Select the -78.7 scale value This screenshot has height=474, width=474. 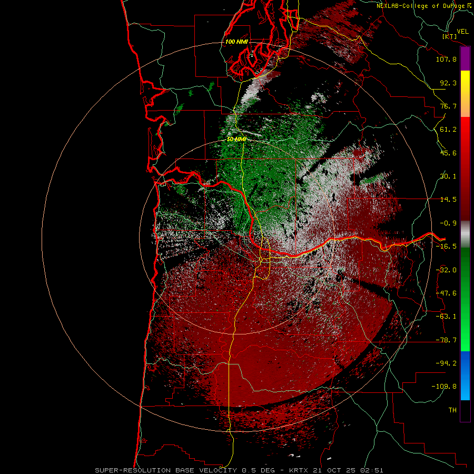(x=446, y=340)
